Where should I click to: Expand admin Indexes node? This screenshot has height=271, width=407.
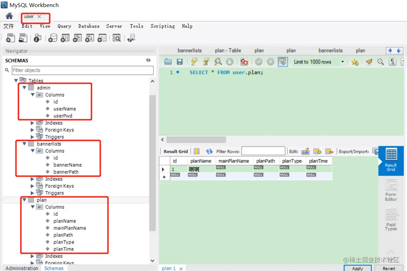click(x=32, y=123)
